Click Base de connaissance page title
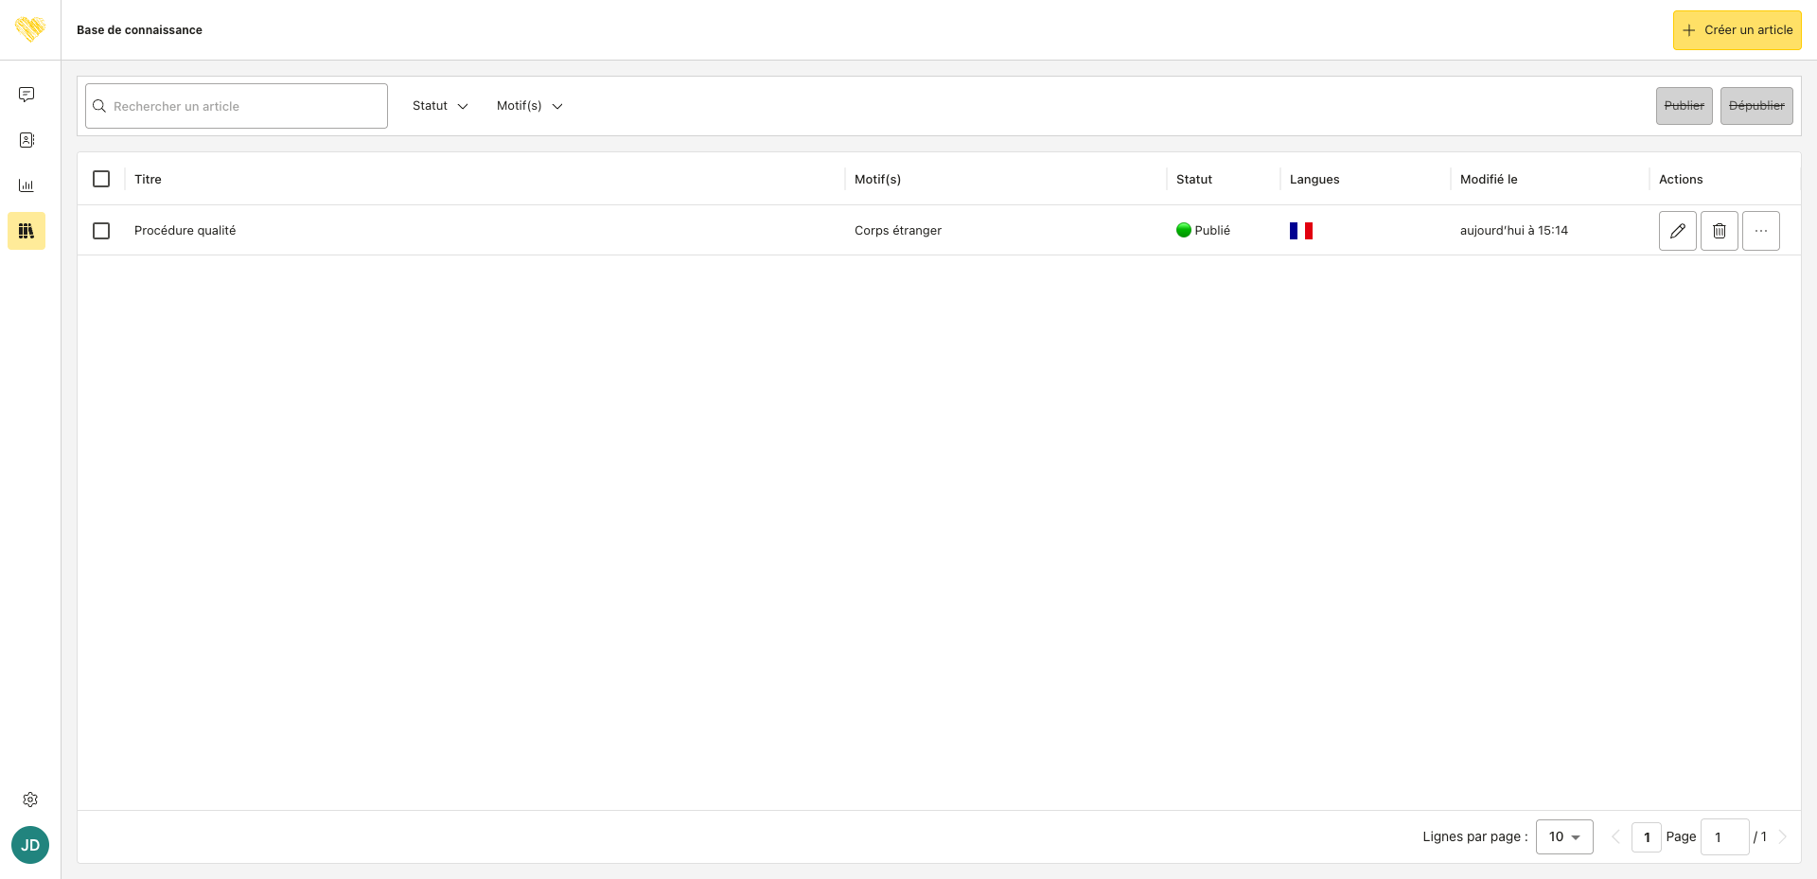 click(139, 30)
